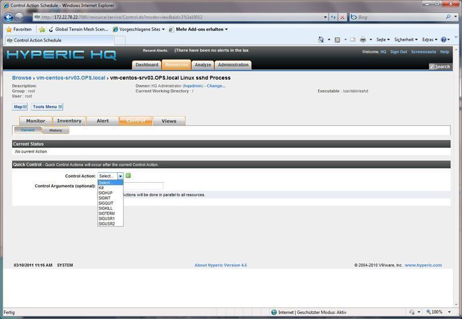
Task: Open the Resources tab
Action: point(176,65)
